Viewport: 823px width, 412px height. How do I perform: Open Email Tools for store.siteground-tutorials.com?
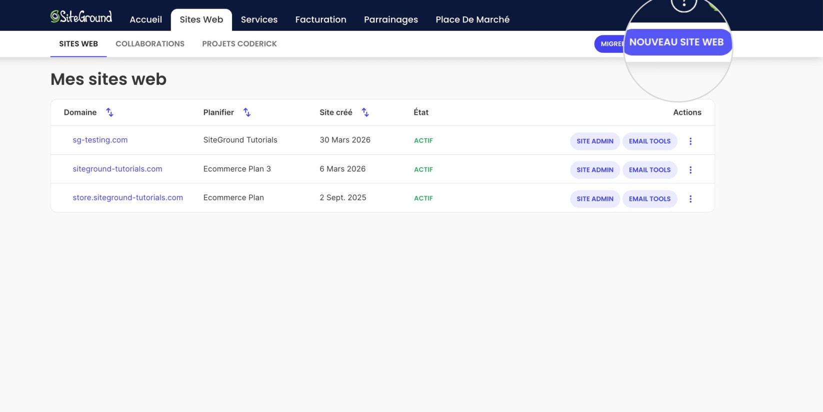click(649, 199)
